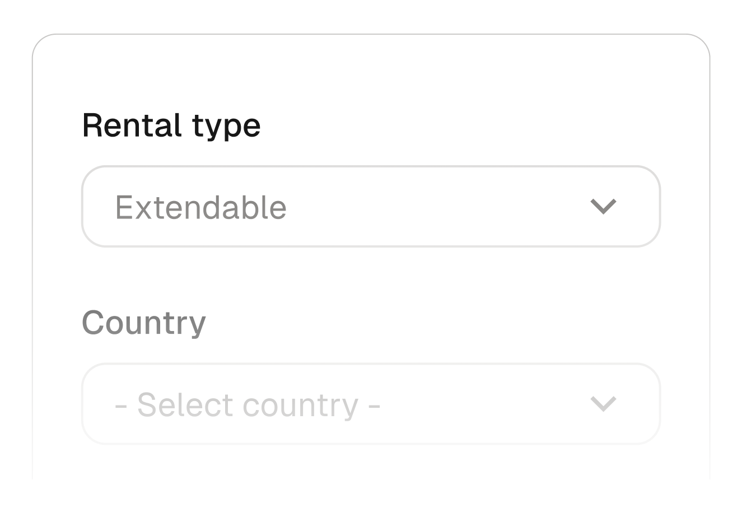Open the Country dropdown

pos(371,404)
